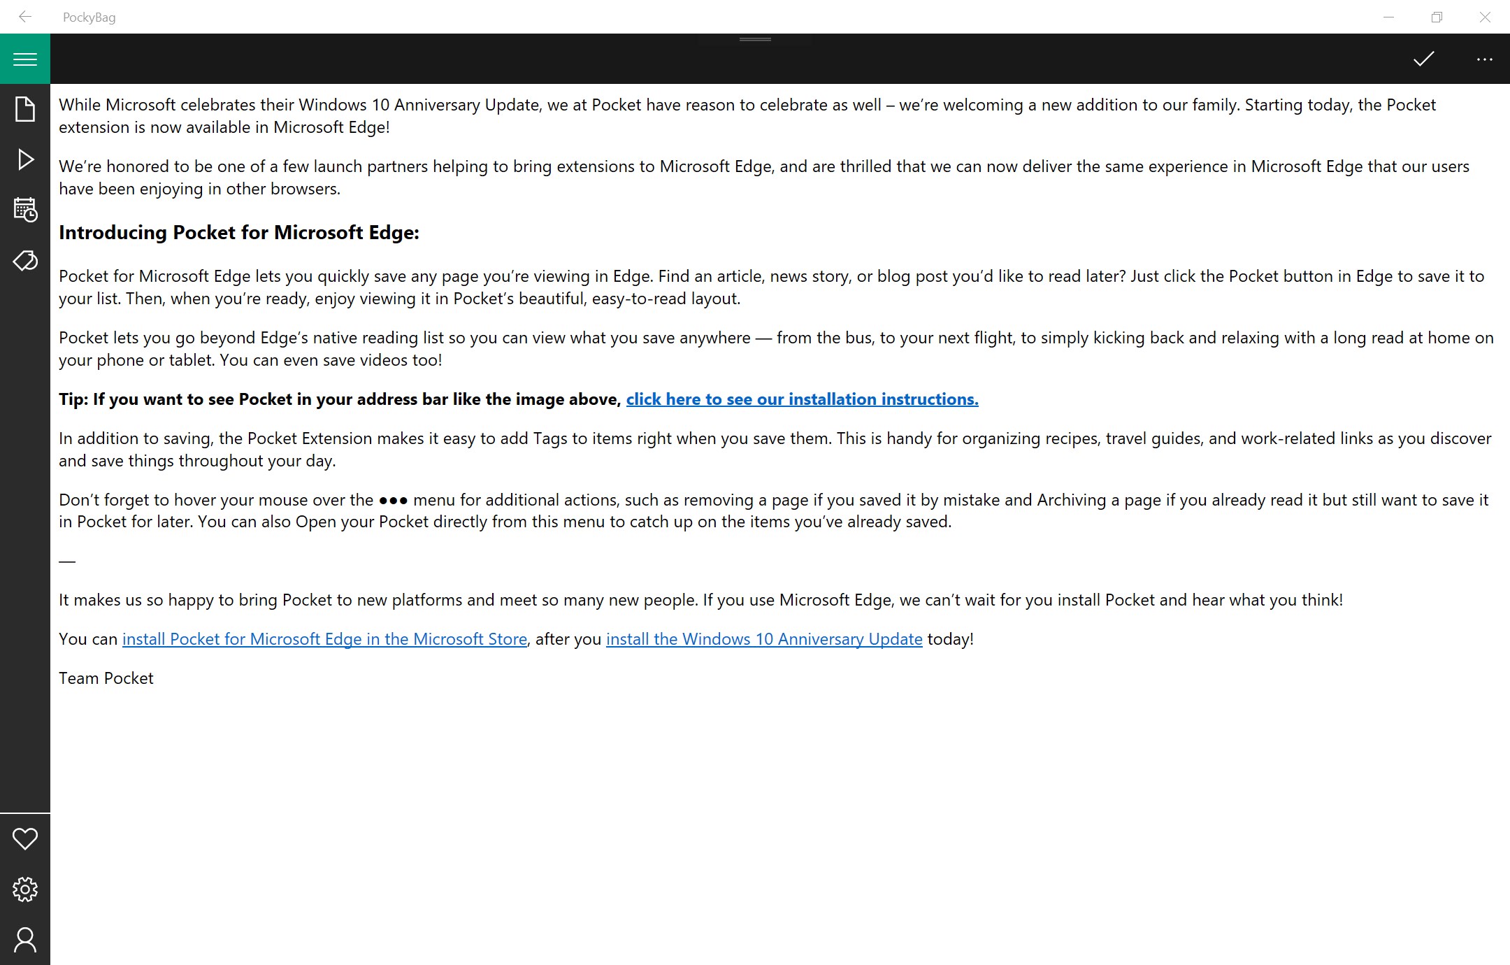Click the back arrow in title bar
Image resolution: width=1510 pixels, height=965 pixels.
point(25,17)
